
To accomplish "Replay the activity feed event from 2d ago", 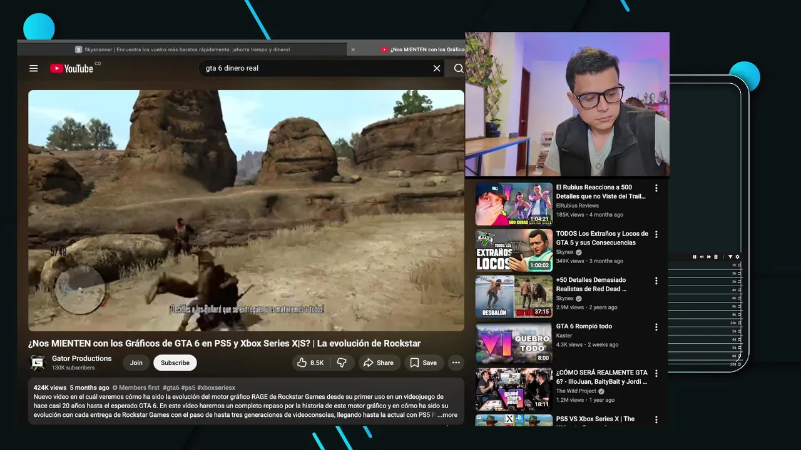I will click(x=740, y=331).
